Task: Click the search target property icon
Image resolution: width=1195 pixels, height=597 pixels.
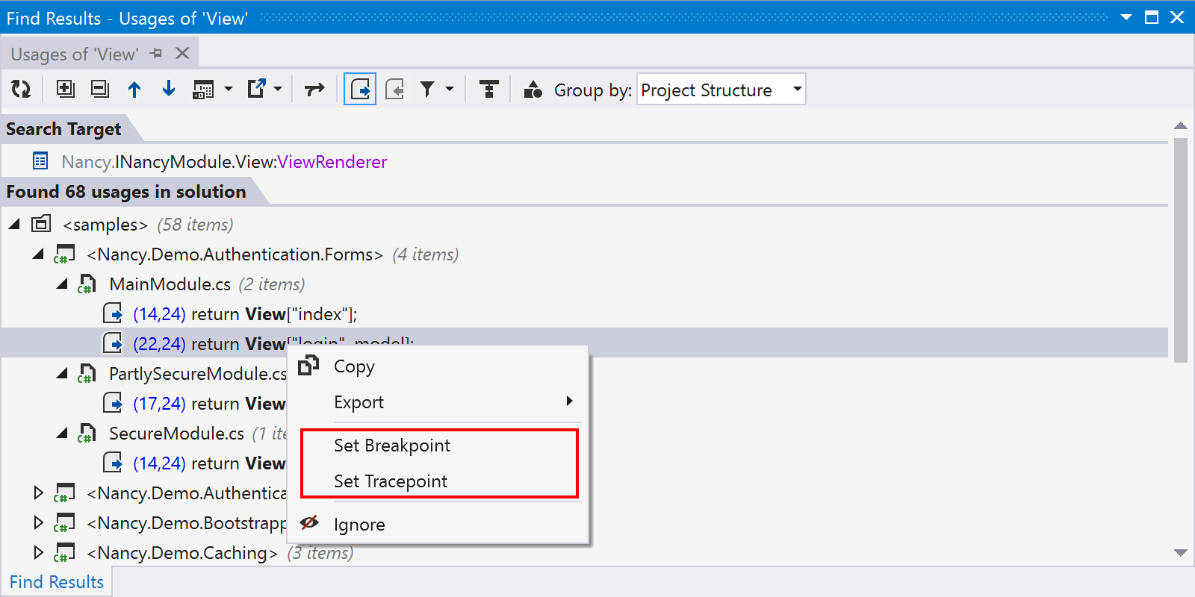Action: (40, 160)
